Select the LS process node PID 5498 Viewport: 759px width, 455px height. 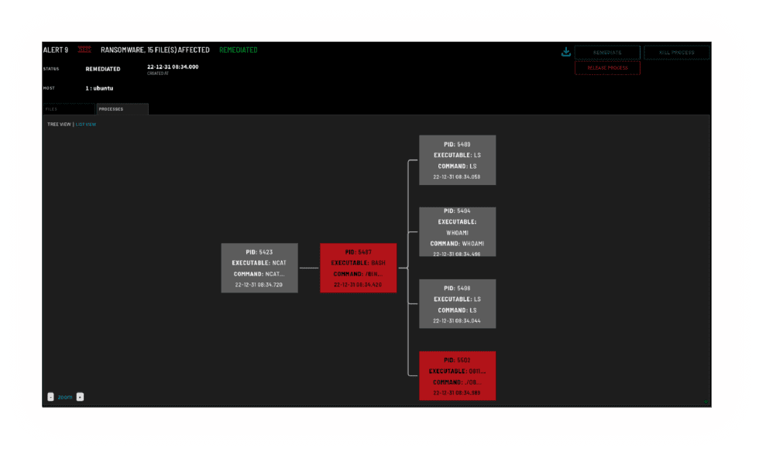click(x=457, y=303)
